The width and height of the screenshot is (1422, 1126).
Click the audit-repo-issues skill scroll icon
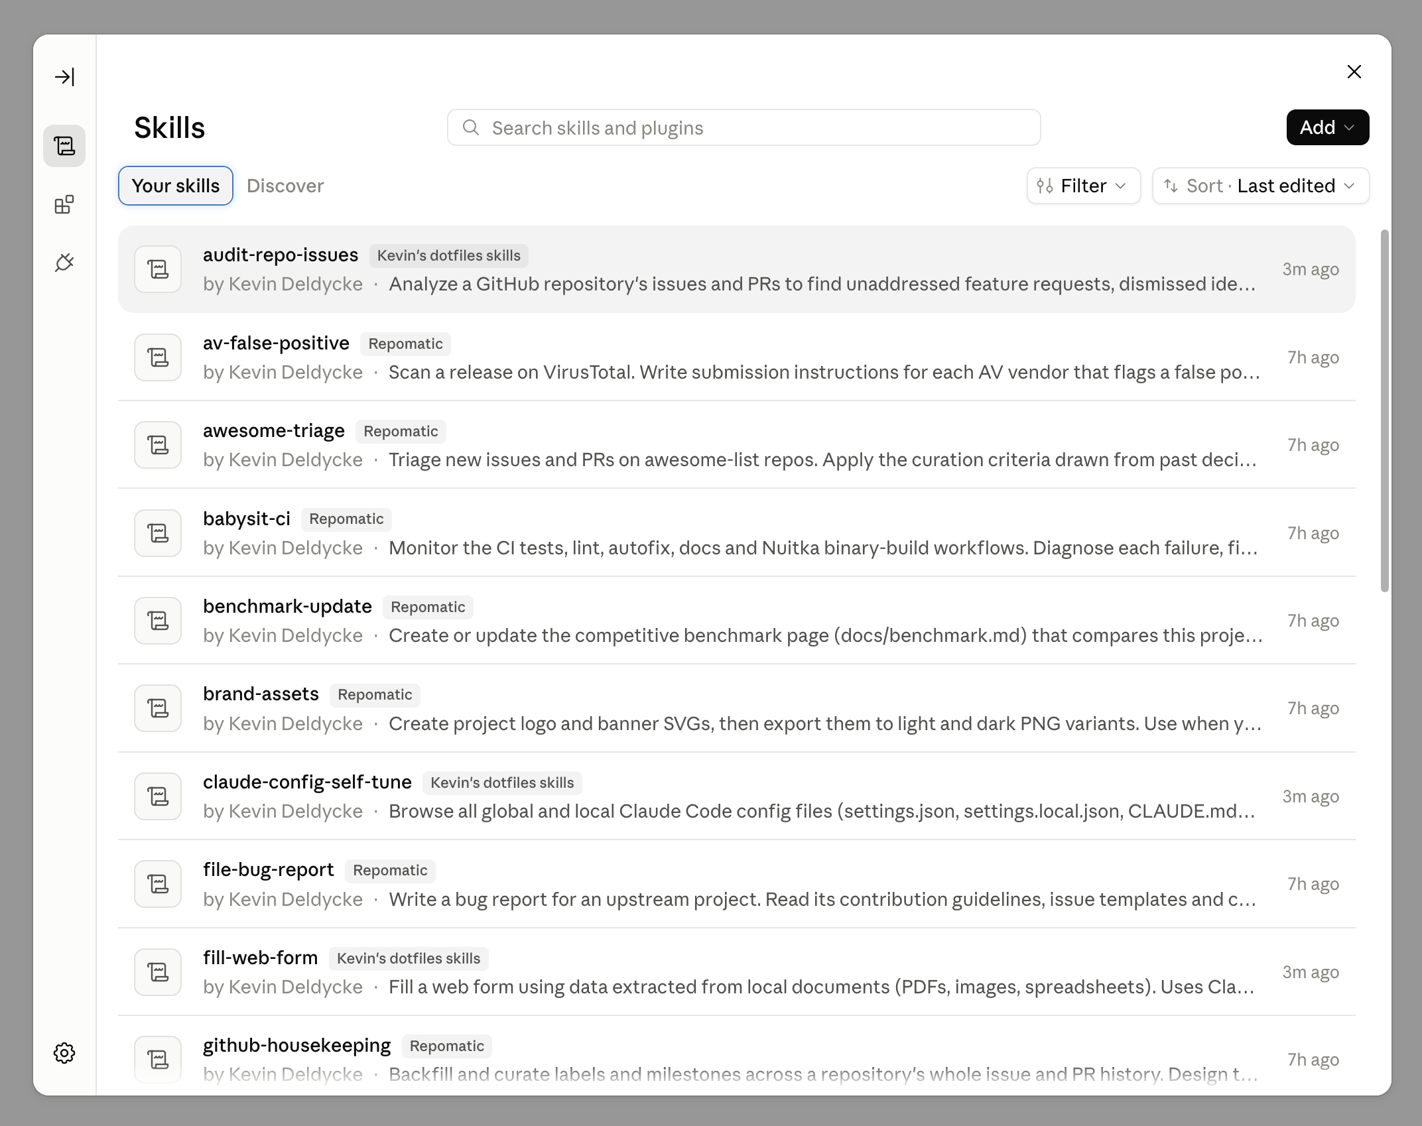tap(158, 269)
